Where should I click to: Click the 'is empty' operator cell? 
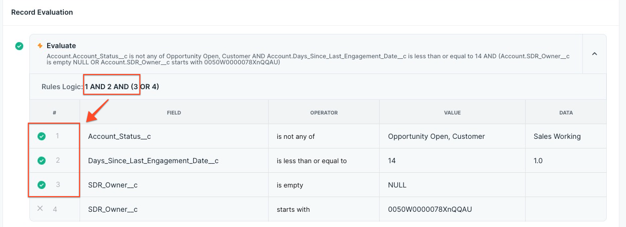[x=290, y=185]
